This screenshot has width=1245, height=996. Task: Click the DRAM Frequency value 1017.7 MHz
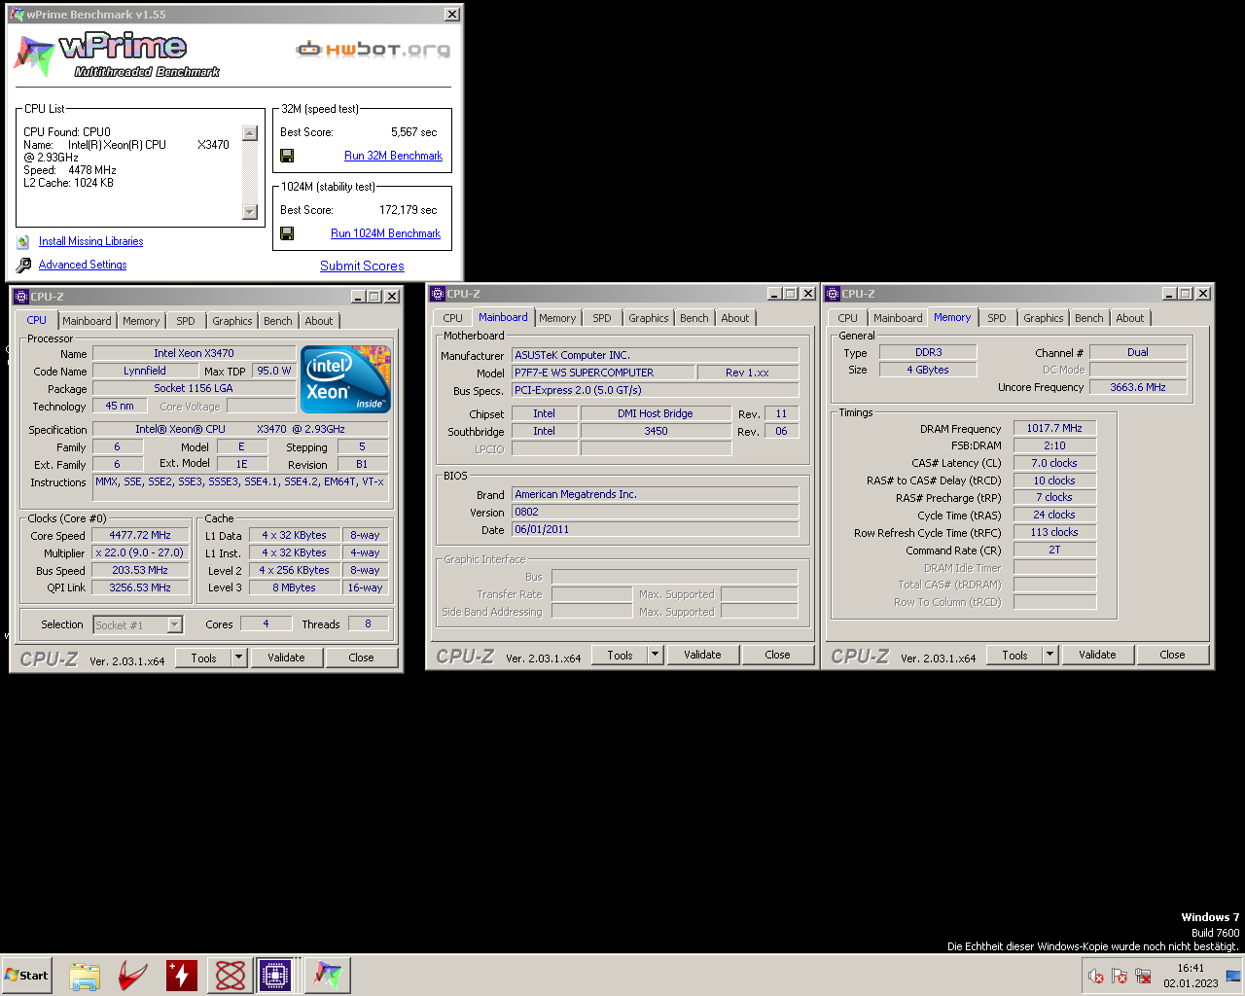(x=1054, y=428)
